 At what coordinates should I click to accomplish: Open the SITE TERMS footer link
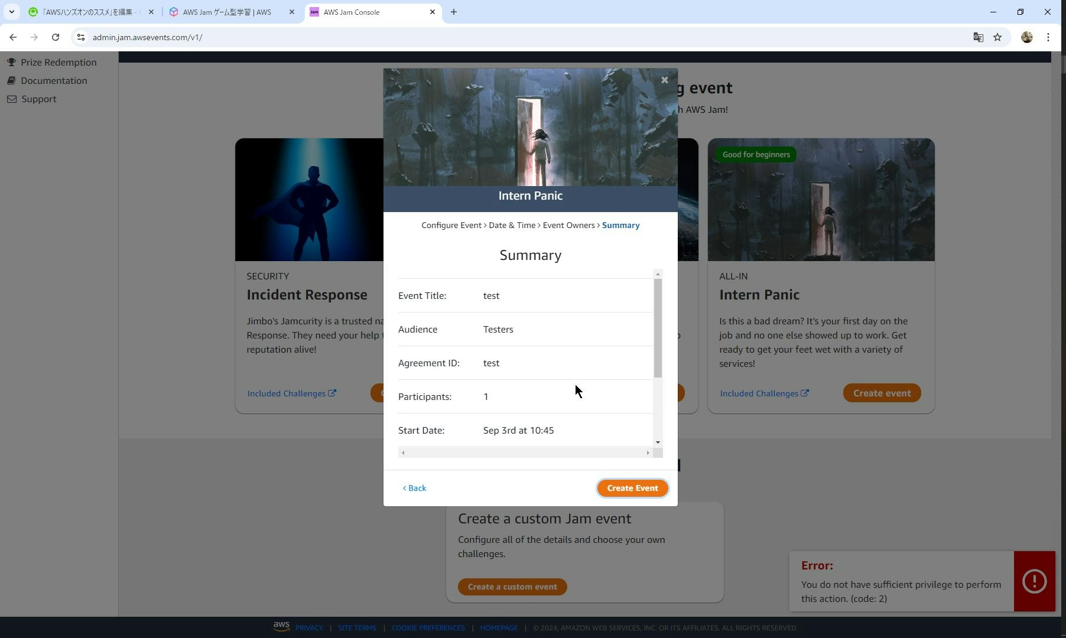[357, 628]
